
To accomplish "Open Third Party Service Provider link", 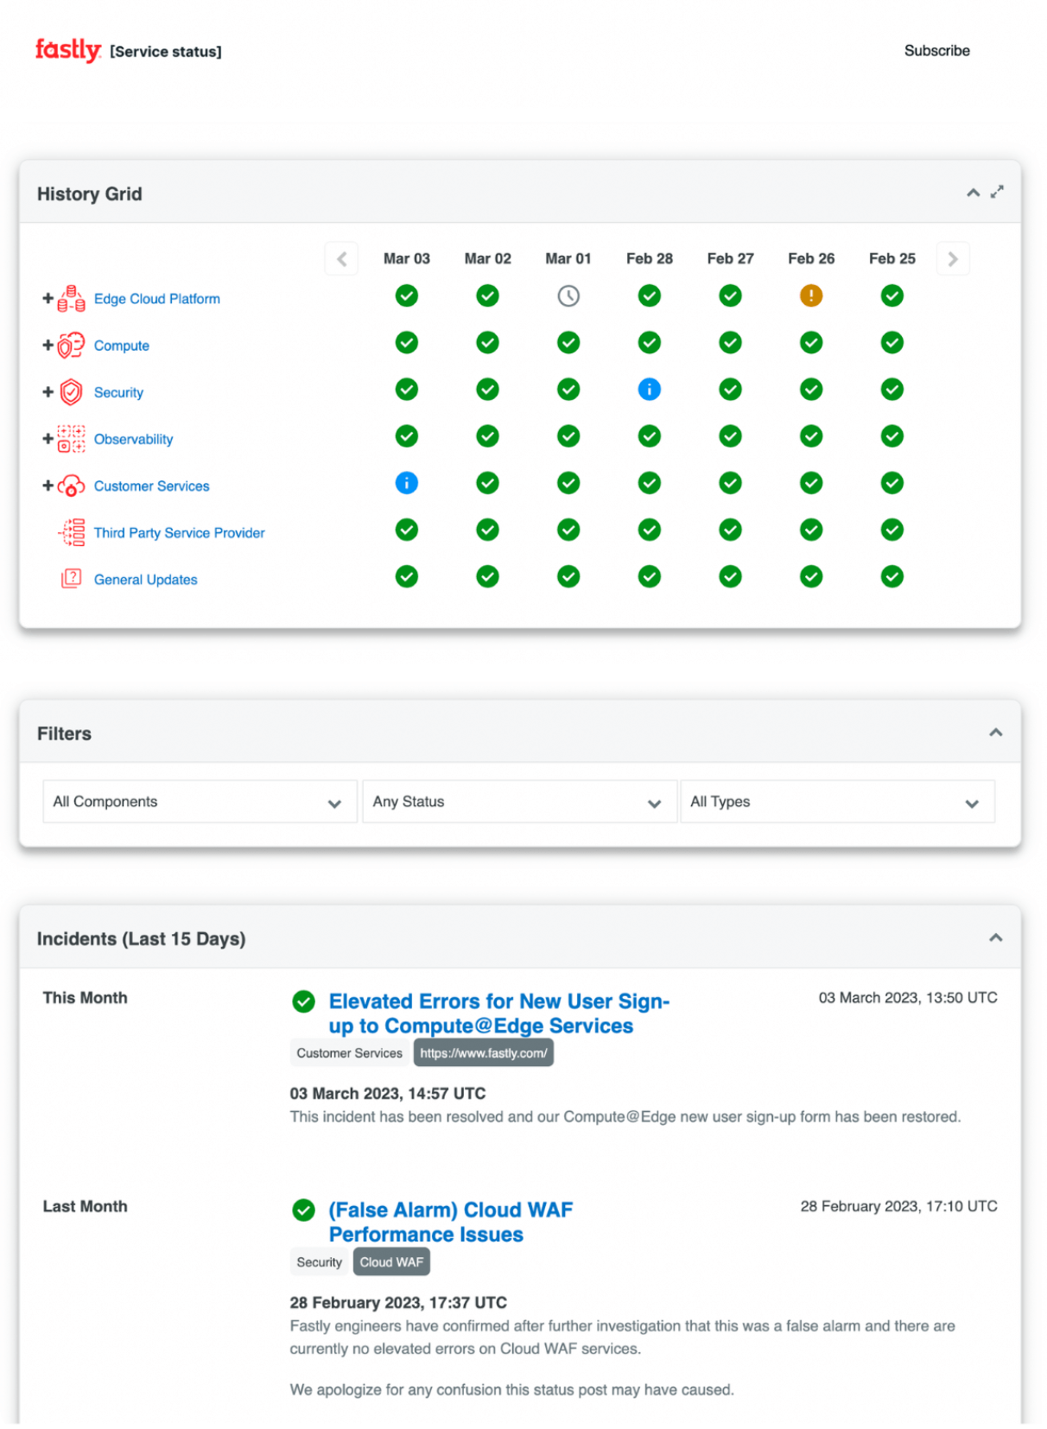I will click(180, 533).
